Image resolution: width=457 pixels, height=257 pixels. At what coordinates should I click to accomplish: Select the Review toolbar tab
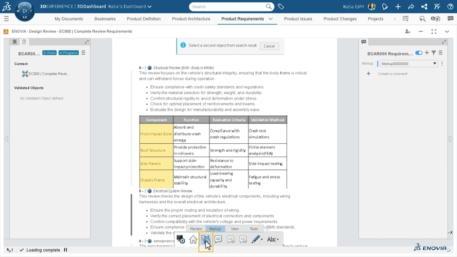(196, 229)
